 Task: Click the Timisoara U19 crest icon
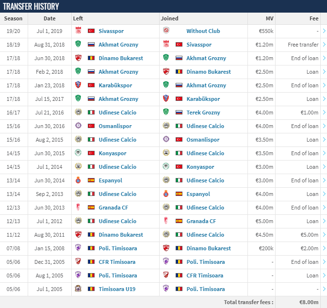tap(78, 289)
